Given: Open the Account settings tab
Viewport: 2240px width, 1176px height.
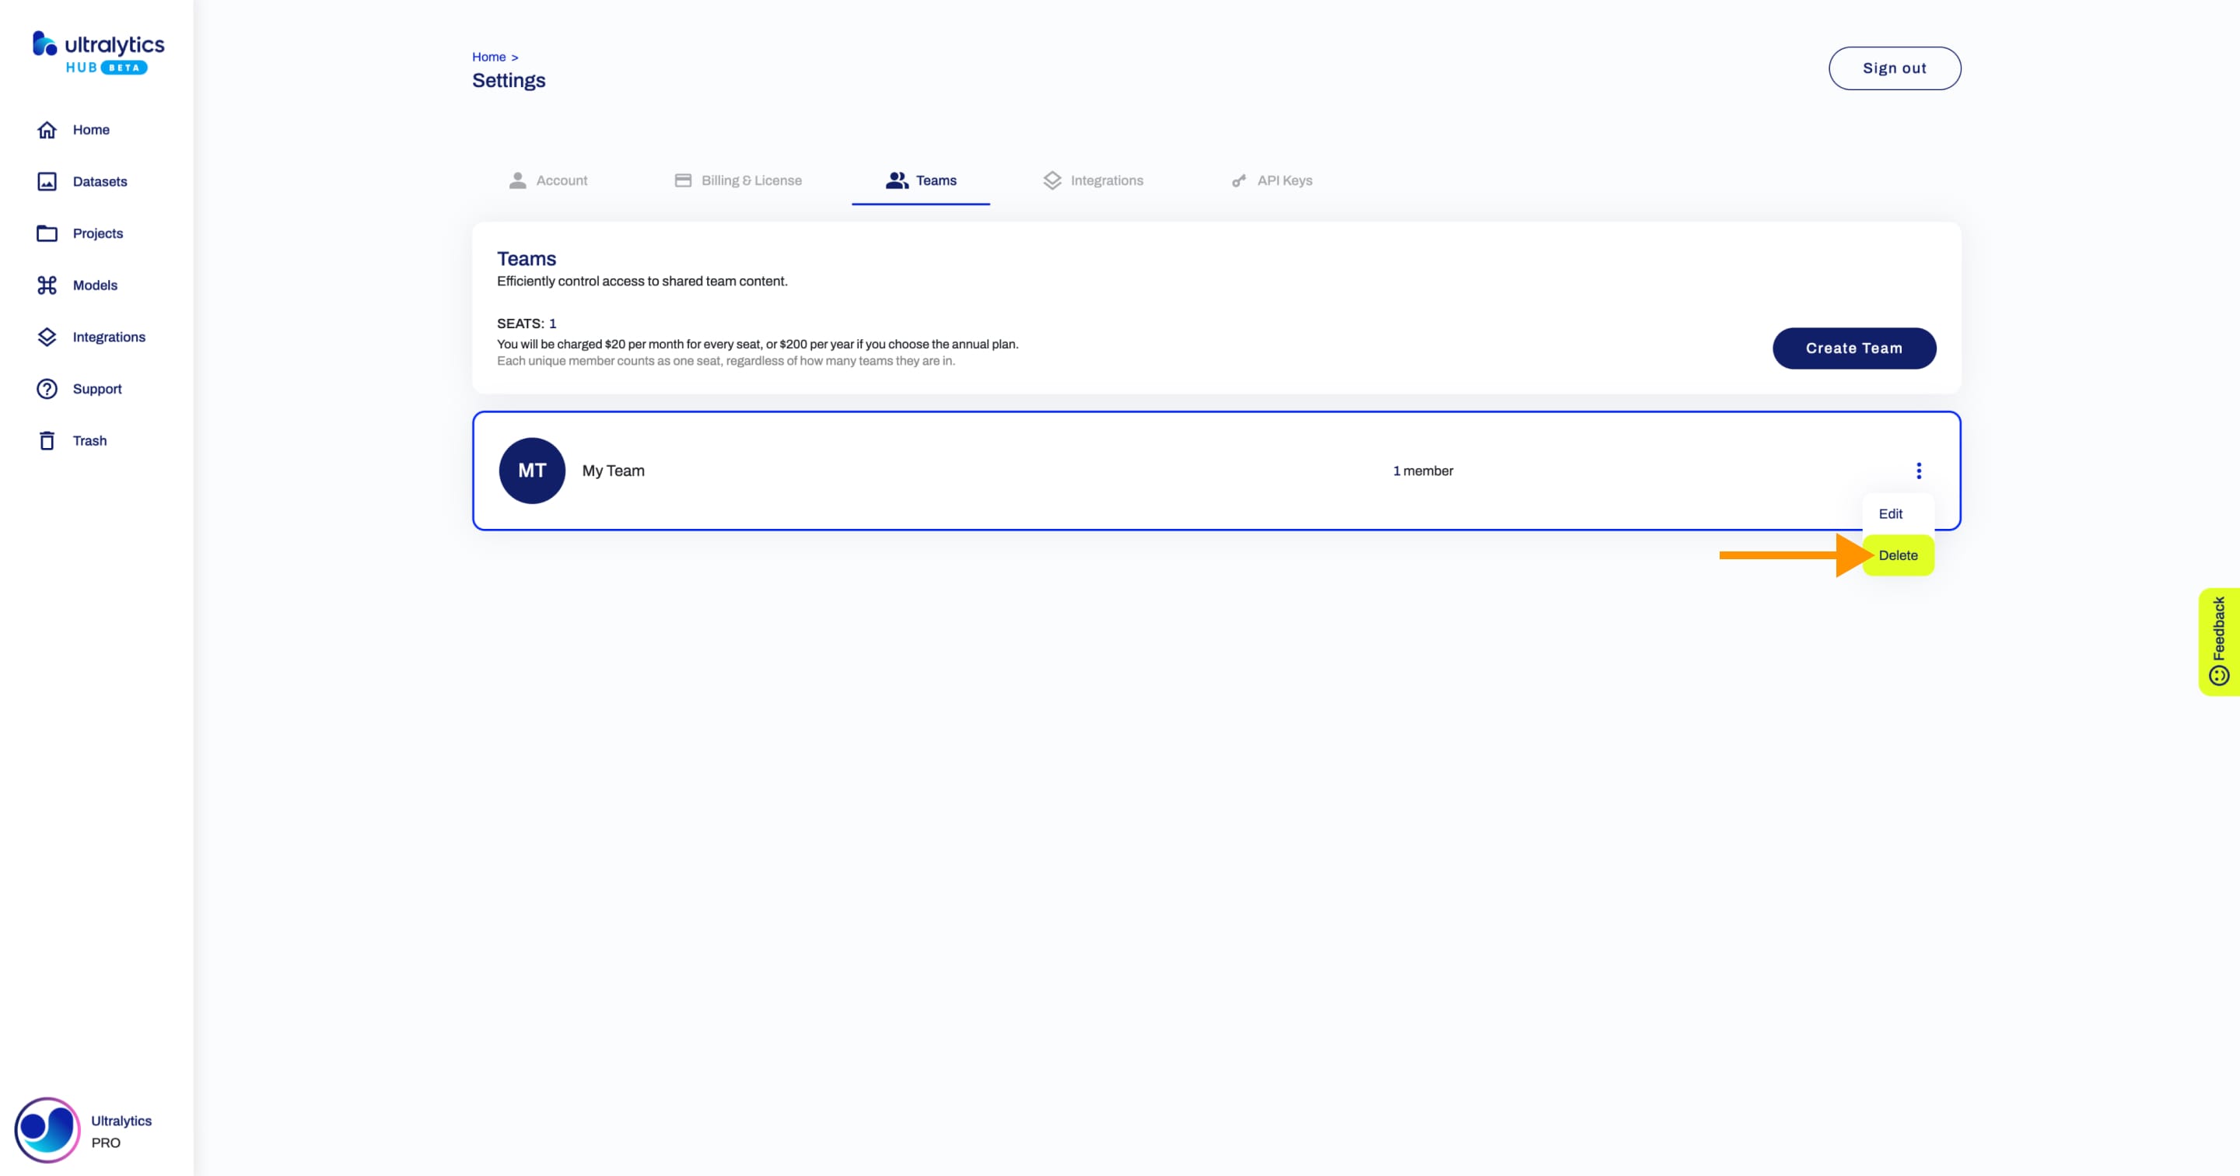Looking at the screenshot, I should [x=563, y=179].
